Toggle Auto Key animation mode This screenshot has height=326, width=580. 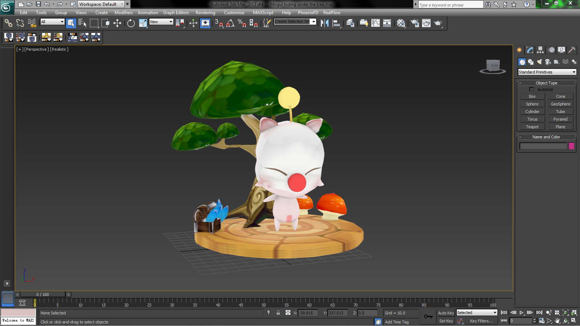(446, 313)
